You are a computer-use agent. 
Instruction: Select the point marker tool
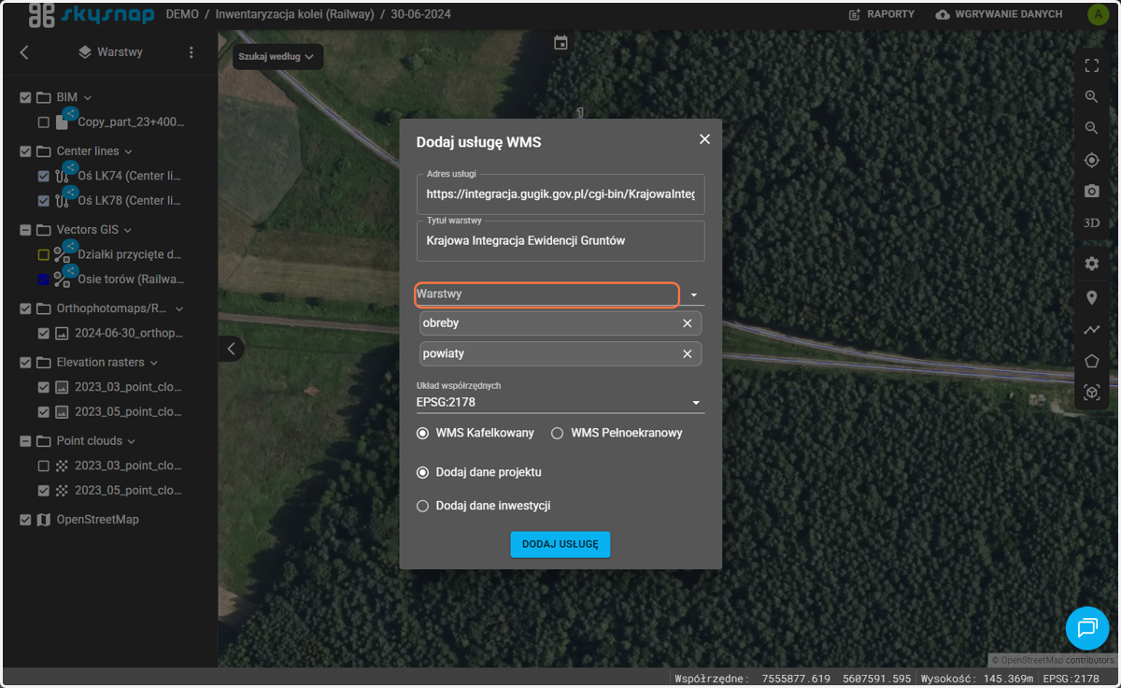coord(1091,297)
